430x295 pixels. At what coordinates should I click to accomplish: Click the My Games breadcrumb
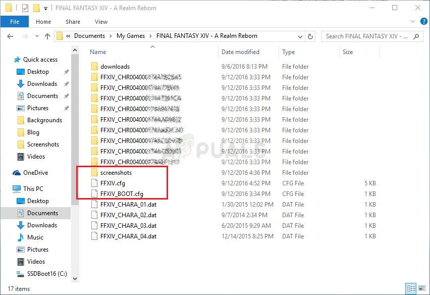(131, 36)
